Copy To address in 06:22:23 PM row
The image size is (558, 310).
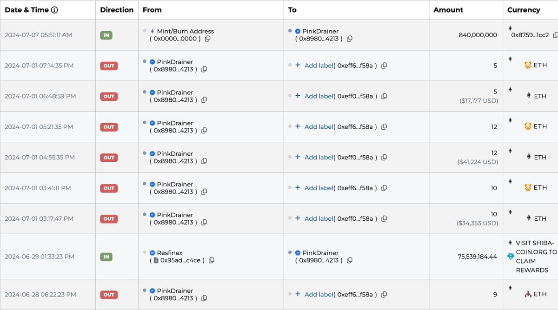[x=384, y=295]
